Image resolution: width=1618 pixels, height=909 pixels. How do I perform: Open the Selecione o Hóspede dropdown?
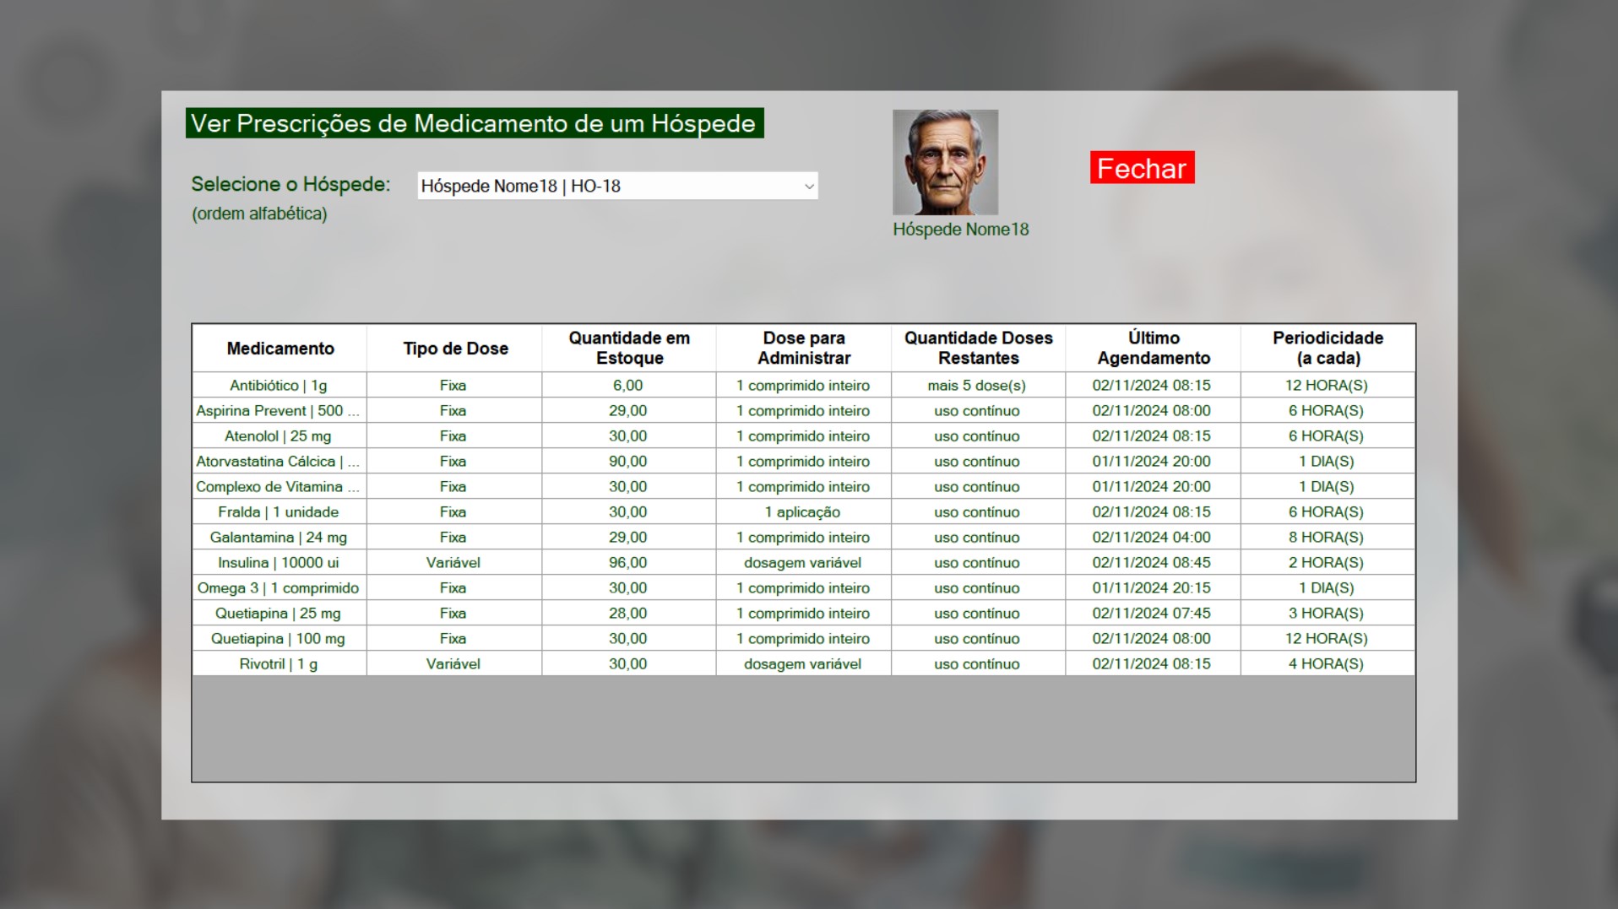617,186
